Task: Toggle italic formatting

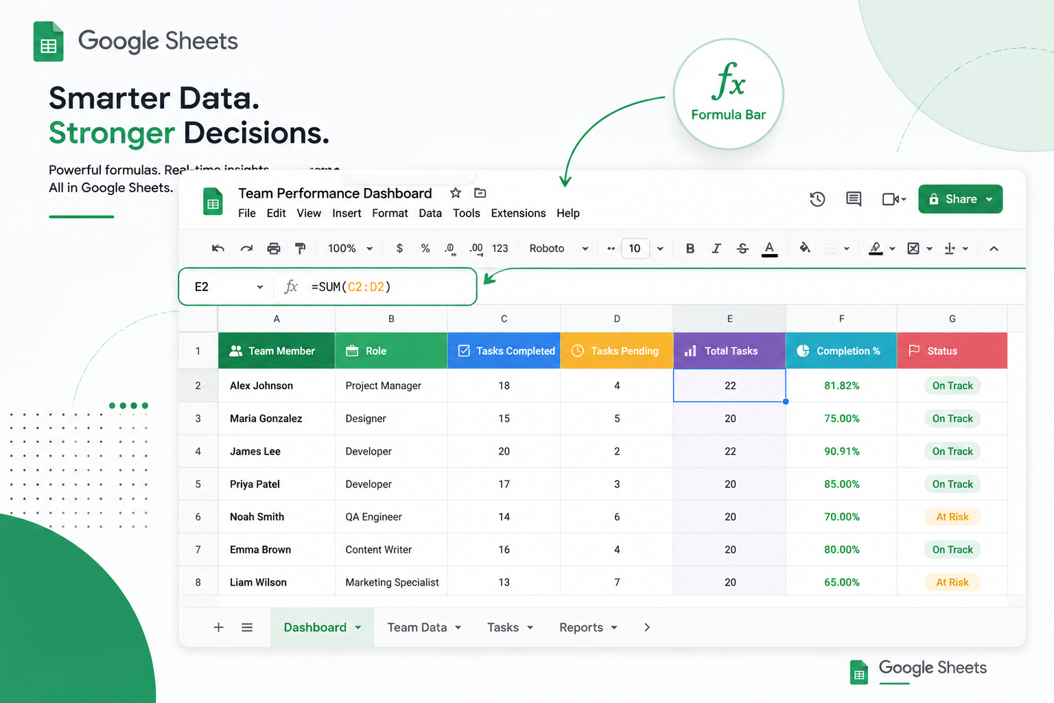Action: pos(716,249)
